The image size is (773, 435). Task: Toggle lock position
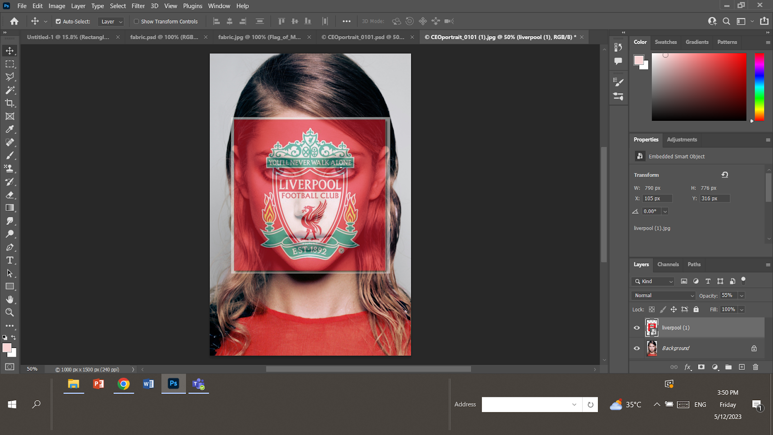(x=673, y=309)
